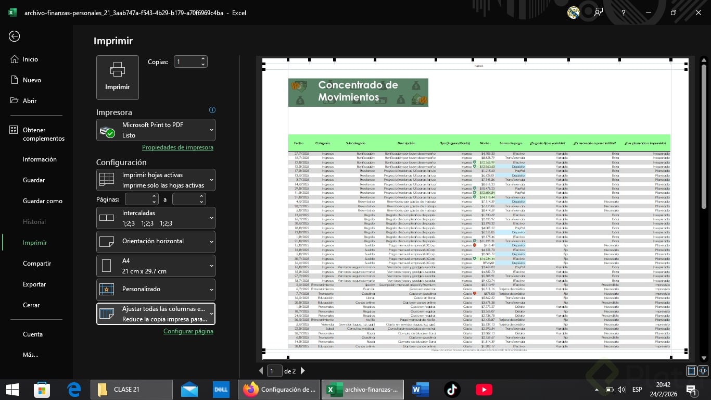Go back using the backstage back arrow
The image size is (711, 400).
15,36
